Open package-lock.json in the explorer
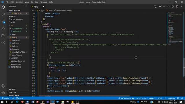 point(18,61)
